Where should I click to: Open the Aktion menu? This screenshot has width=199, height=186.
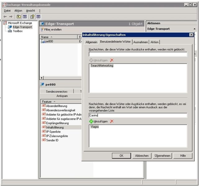coord(18,11)
